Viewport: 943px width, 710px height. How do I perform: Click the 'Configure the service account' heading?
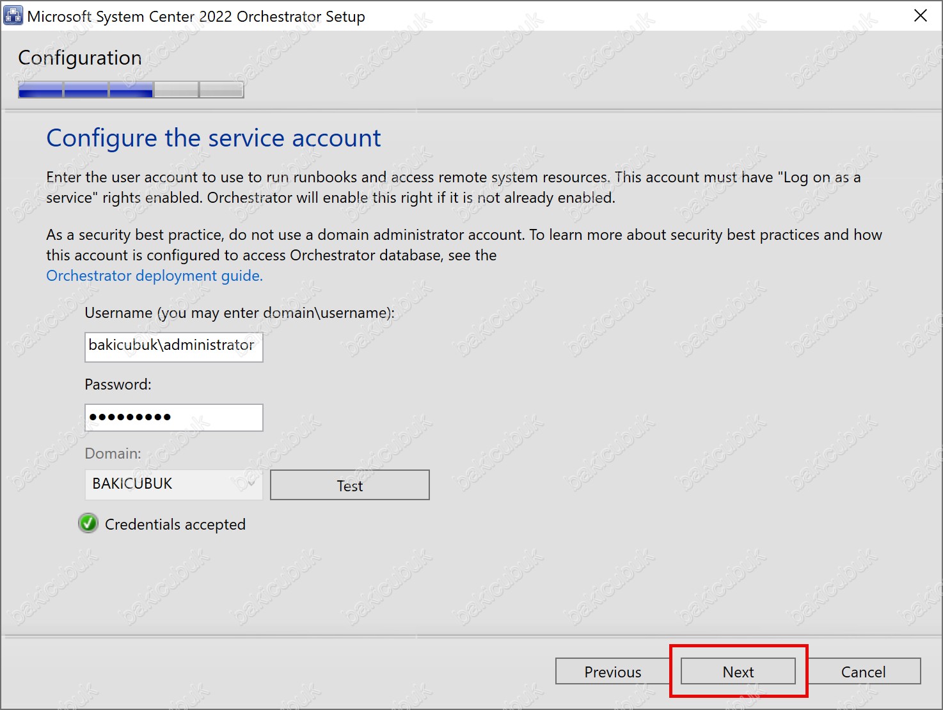pyautogui.click(x=214, y=138)
